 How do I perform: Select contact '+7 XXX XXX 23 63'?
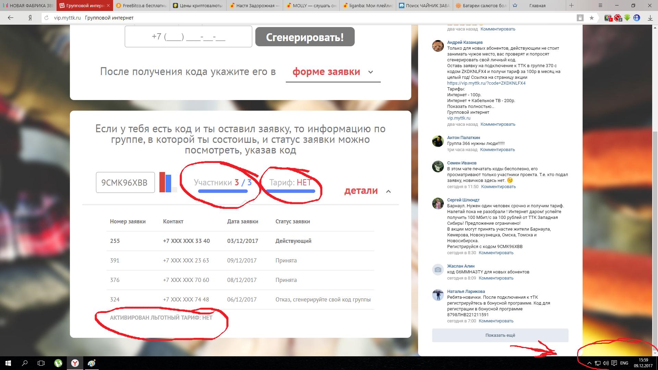tap(186, 260)
